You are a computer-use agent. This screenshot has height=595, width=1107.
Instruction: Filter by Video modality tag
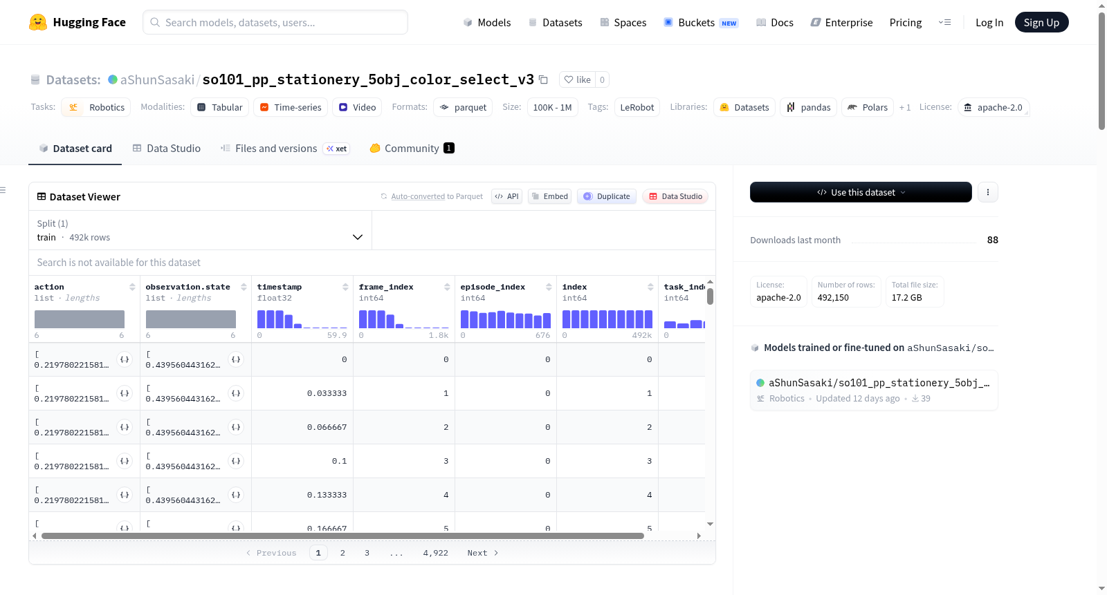pos(357,107)
